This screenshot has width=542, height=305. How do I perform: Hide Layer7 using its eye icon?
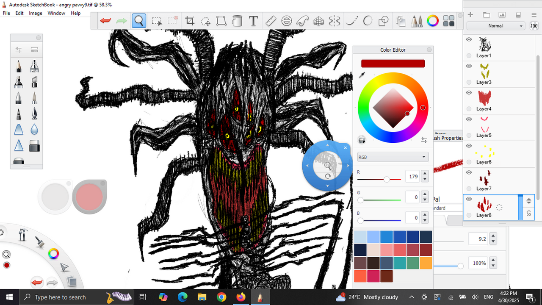tap(469, 172)
